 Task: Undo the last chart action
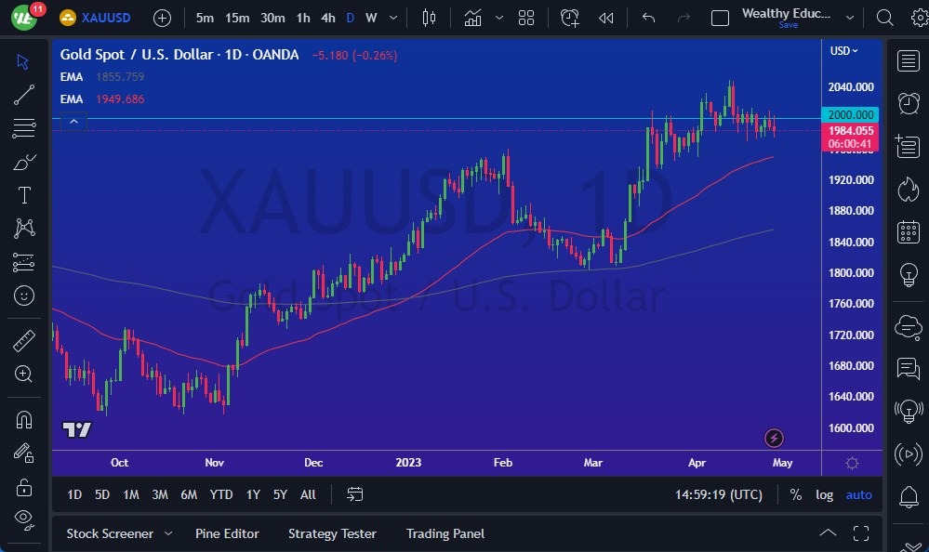pos(649,18)
